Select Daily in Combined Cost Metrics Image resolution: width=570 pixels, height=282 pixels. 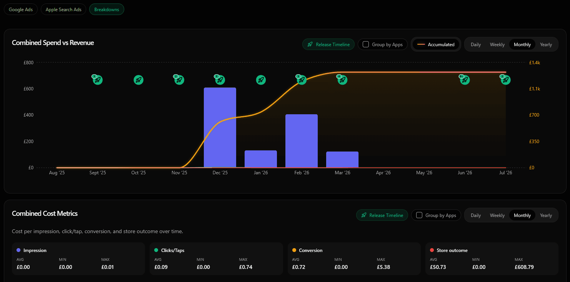(x=476, y=215)
